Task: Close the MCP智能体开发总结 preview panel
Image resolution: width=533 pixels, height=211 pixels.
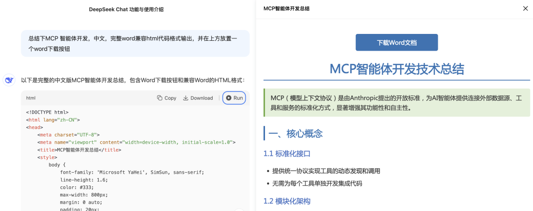Action: coord(525,8)
